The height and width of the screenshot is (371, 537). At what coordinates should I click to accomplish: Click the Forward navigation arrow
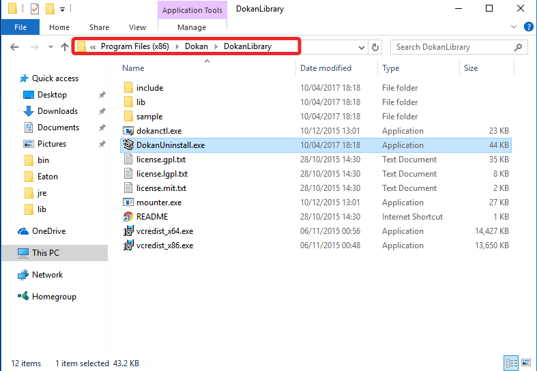[x=34, y=47]
